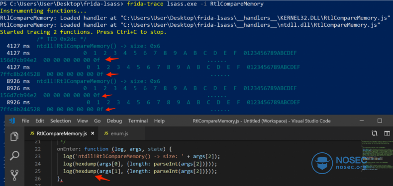Viewport: 393px width, 186px height.
Task: Place cursor on line 24 hexdump code
Action: [x=140, y=164]
